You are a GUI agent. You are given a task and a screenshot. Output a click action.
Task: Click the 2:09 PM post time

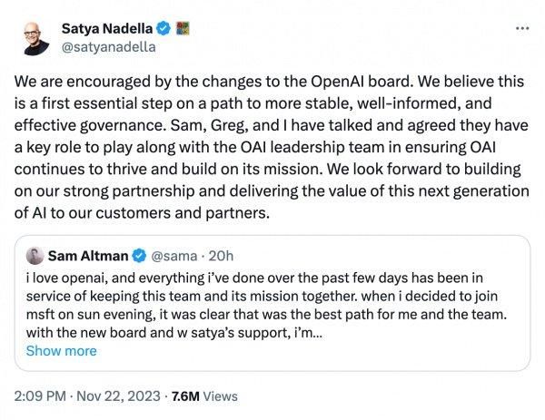[x=39, y=396]
